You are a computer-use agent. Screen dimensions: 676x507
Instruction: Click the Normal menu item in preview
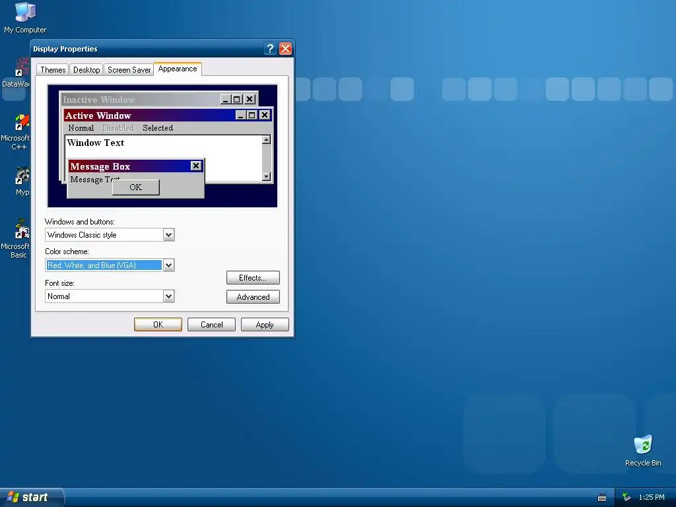[x=81, y=128]
